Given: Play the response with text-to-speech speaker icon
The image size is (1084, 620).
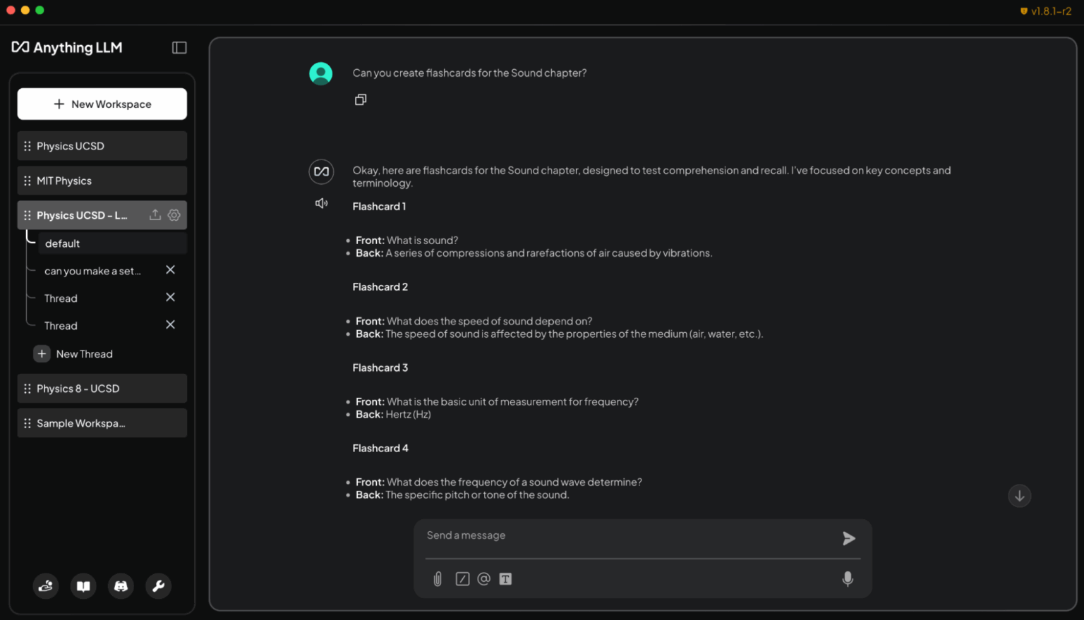Looking at the screenshot, I should tap(321, 203).
